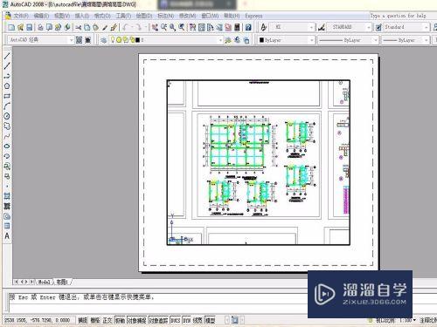Select the multiline Text tool A
The width and height of the screenshot is (437, 327).
(7, 236)
